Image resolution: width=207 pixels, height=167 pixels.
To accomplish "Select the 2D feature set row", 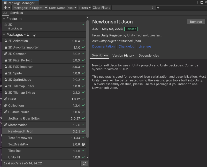I will (44, 27).
